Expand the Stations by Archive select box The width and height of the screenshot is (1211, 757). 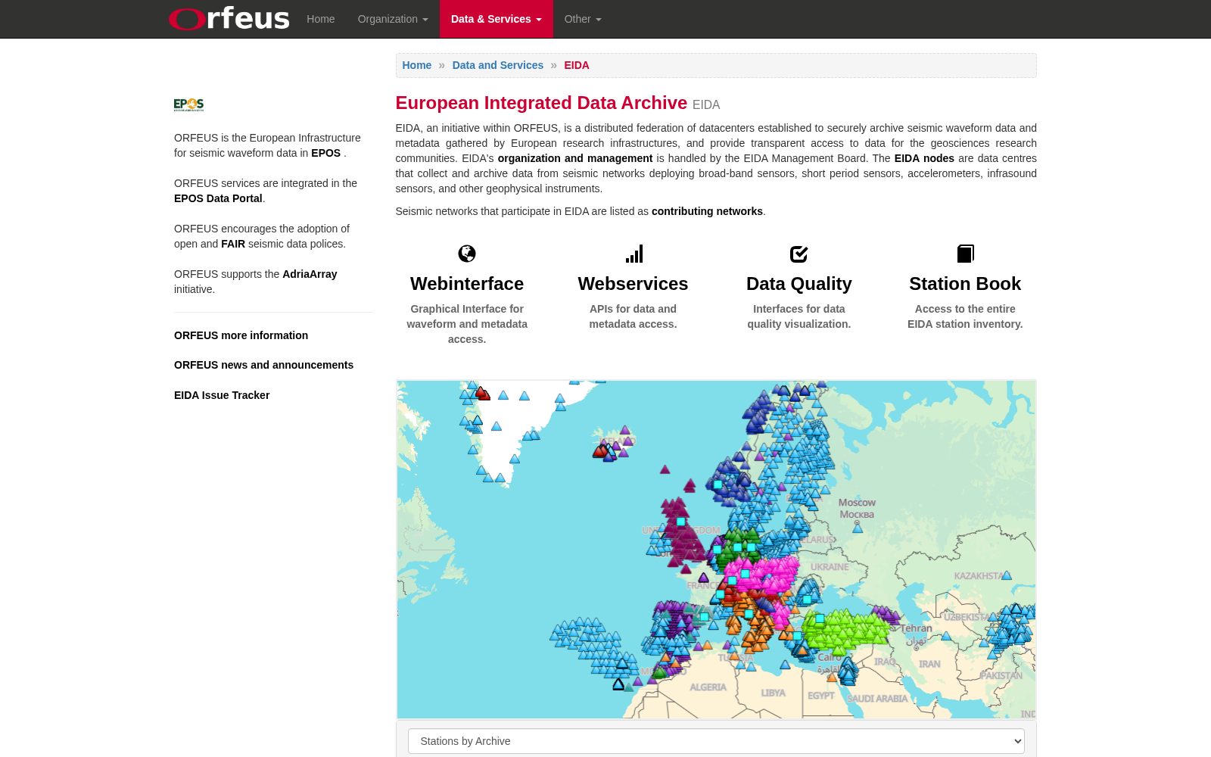(716, 741)
